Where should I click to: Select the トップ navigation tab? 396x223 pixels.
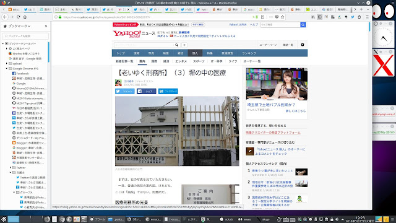coord(121,53)
